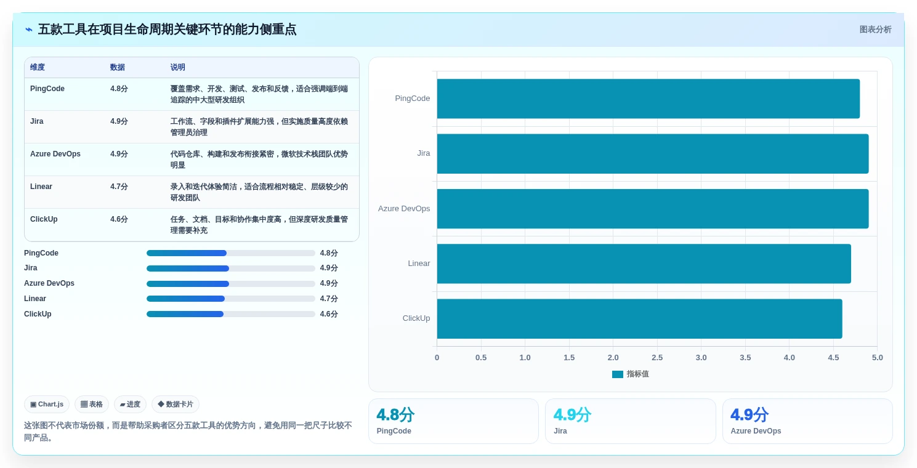Click the 4.6分 cell in ClickUp row
Image resolution: width=917 pixels, height=468 pixels.
(119, 219)
